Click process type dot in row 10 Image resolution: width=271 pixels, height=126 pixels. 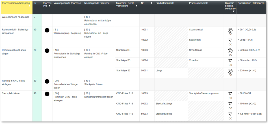pos(47,30)
